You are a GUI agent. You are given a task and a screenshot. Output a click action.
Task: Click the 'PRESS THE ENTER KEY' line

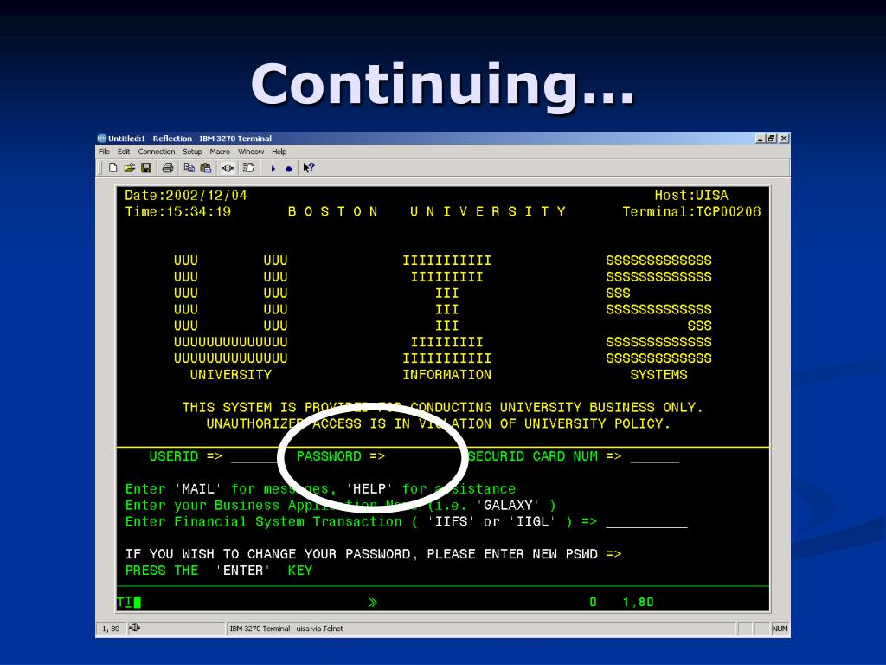pyautogui.click(x=219, y=571)
